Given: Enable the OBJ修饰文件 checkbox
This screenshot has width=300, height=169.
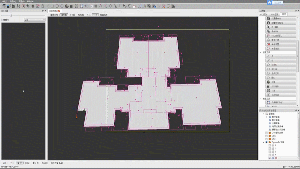Looking at the screenshot, I should click(266, 133).
